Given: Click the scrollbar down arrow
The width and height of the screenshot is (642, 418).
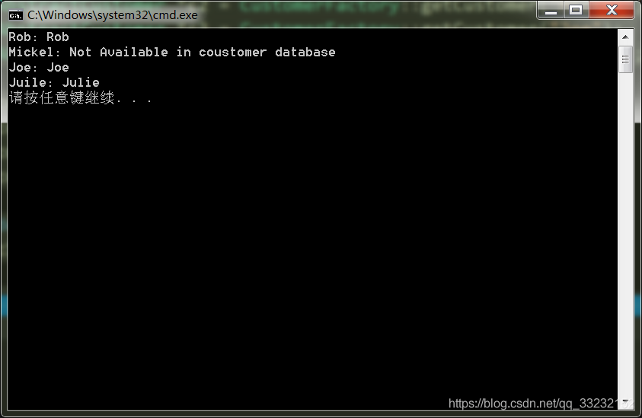Looking at the screenshot, I should coord(625,402).
